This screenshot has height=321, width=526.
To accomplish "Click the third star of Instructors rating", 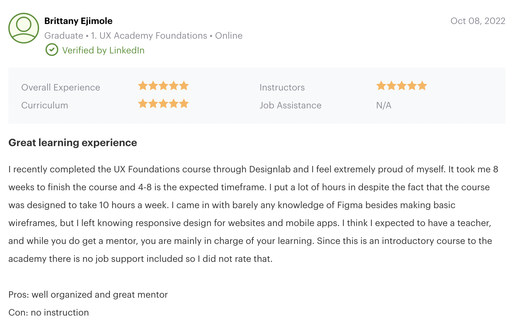I will coord(401,86).
